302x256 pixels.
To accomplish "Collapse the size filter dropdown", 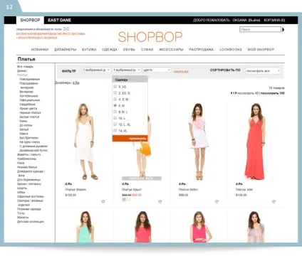I will coord(127,70).
